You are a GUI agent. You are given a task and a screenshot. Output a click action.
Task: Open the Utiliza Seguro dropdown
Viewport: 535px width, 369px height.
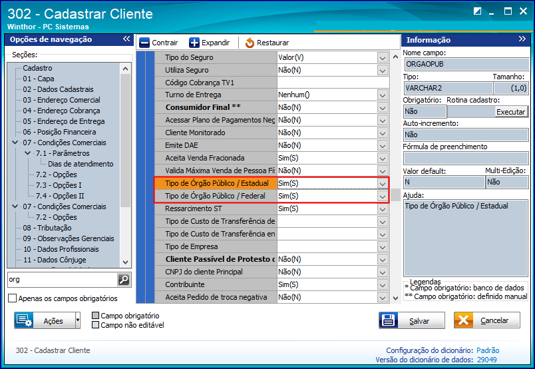point(383,71)
